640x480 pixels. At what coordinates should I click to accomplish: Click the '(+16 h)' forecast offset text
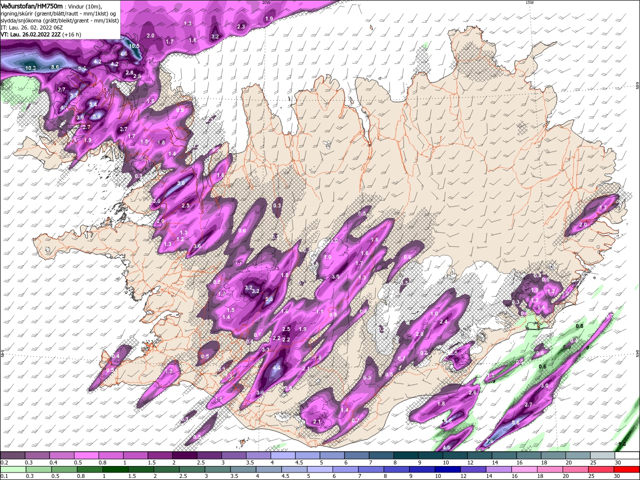point(72,34)
